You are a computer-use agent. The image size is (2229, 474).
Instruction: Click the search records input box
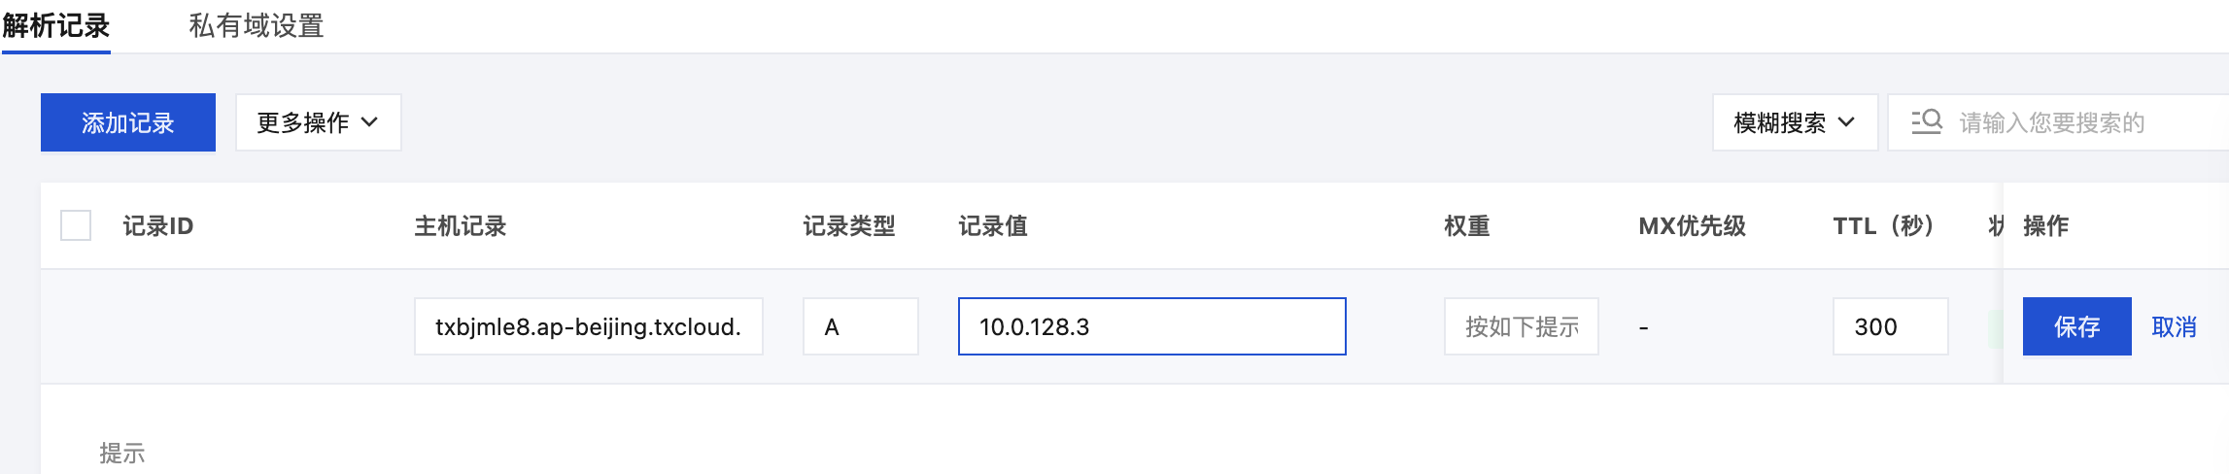tap(2058, 122)
